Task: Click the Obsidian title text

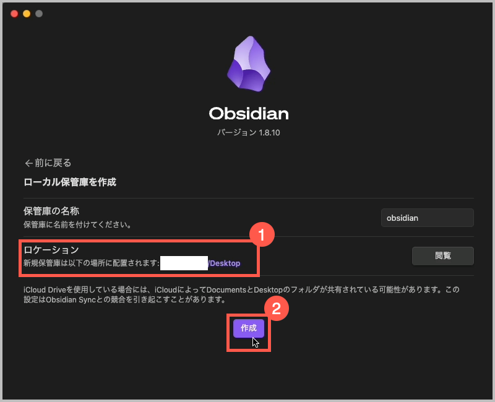Action: point(249,114)
